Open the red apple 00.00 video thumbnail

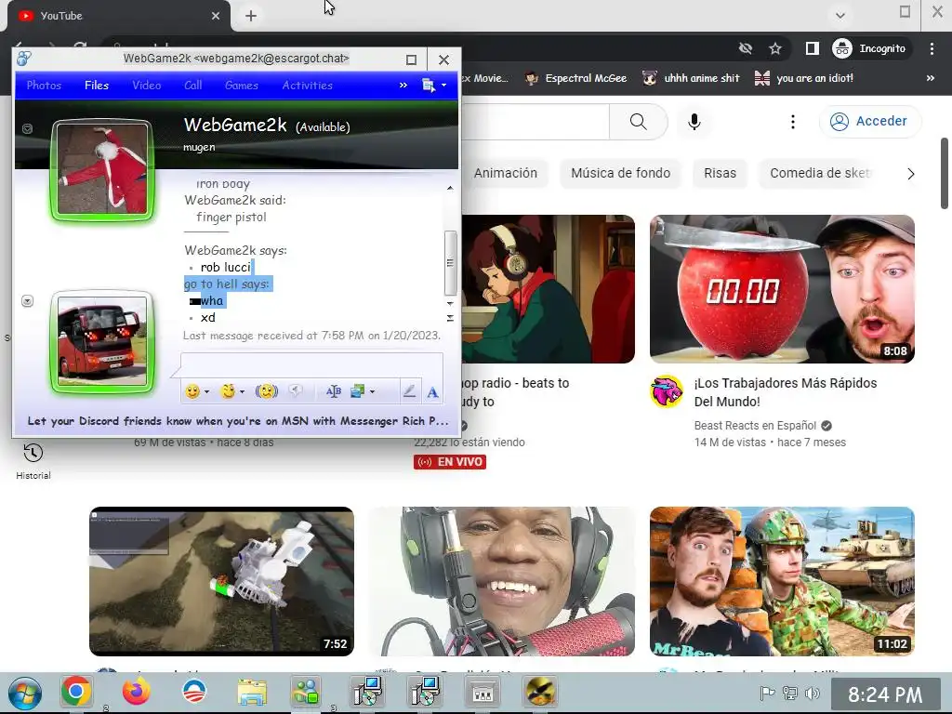[782, 289]
